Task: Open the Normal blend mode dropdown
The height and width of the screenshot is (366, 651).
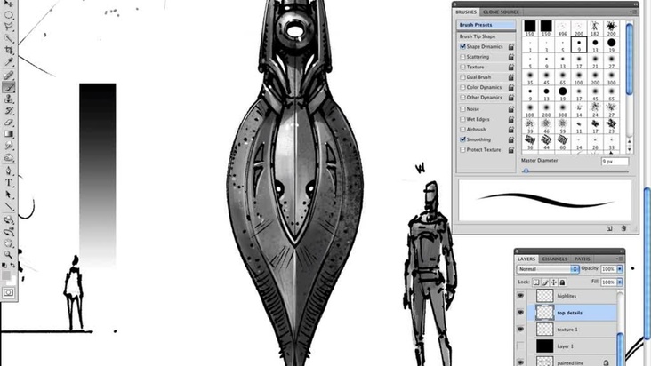Action: (548, 269)
